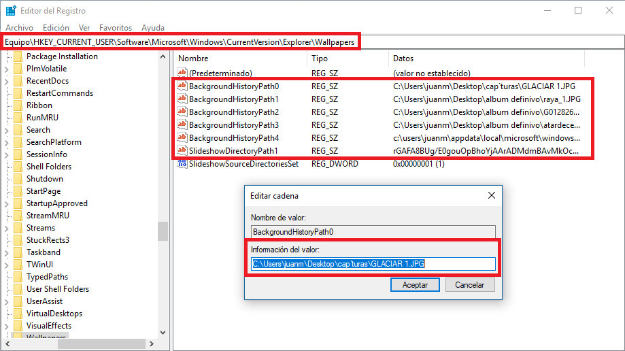The width and height of the screenshot is (625, 351).
Task: Expand the PlmVolatile tree node
Action: coord(6,69)
